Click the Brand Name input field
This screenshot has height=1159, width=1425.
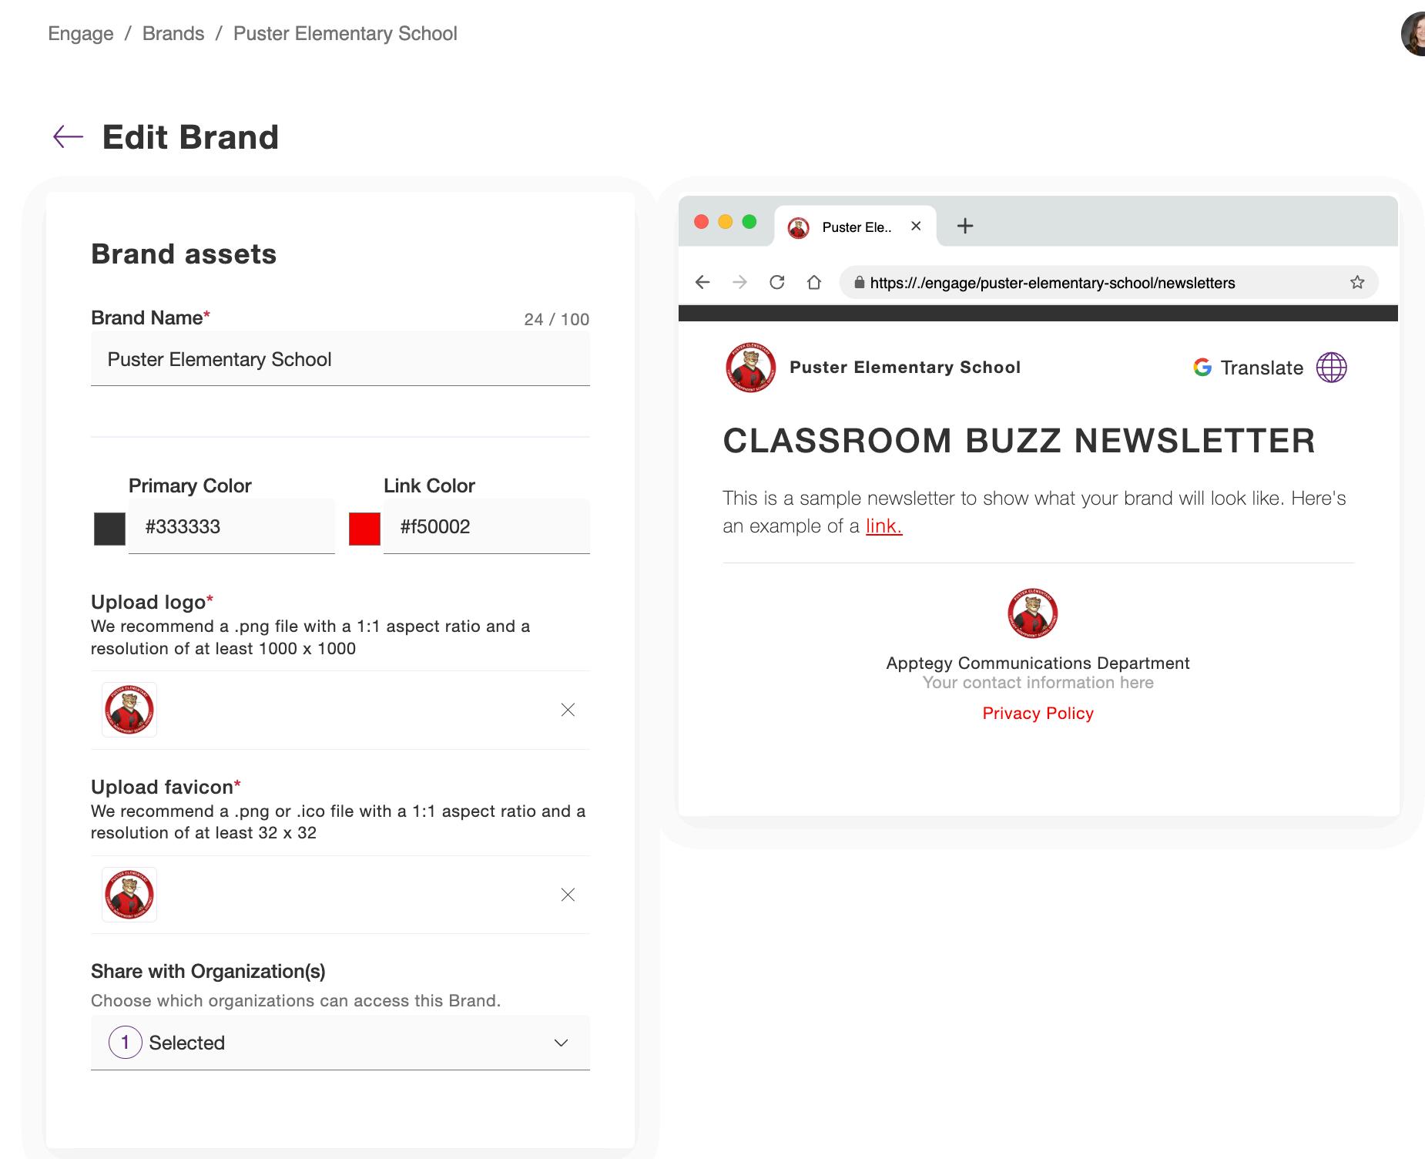[x=340, y=359]
